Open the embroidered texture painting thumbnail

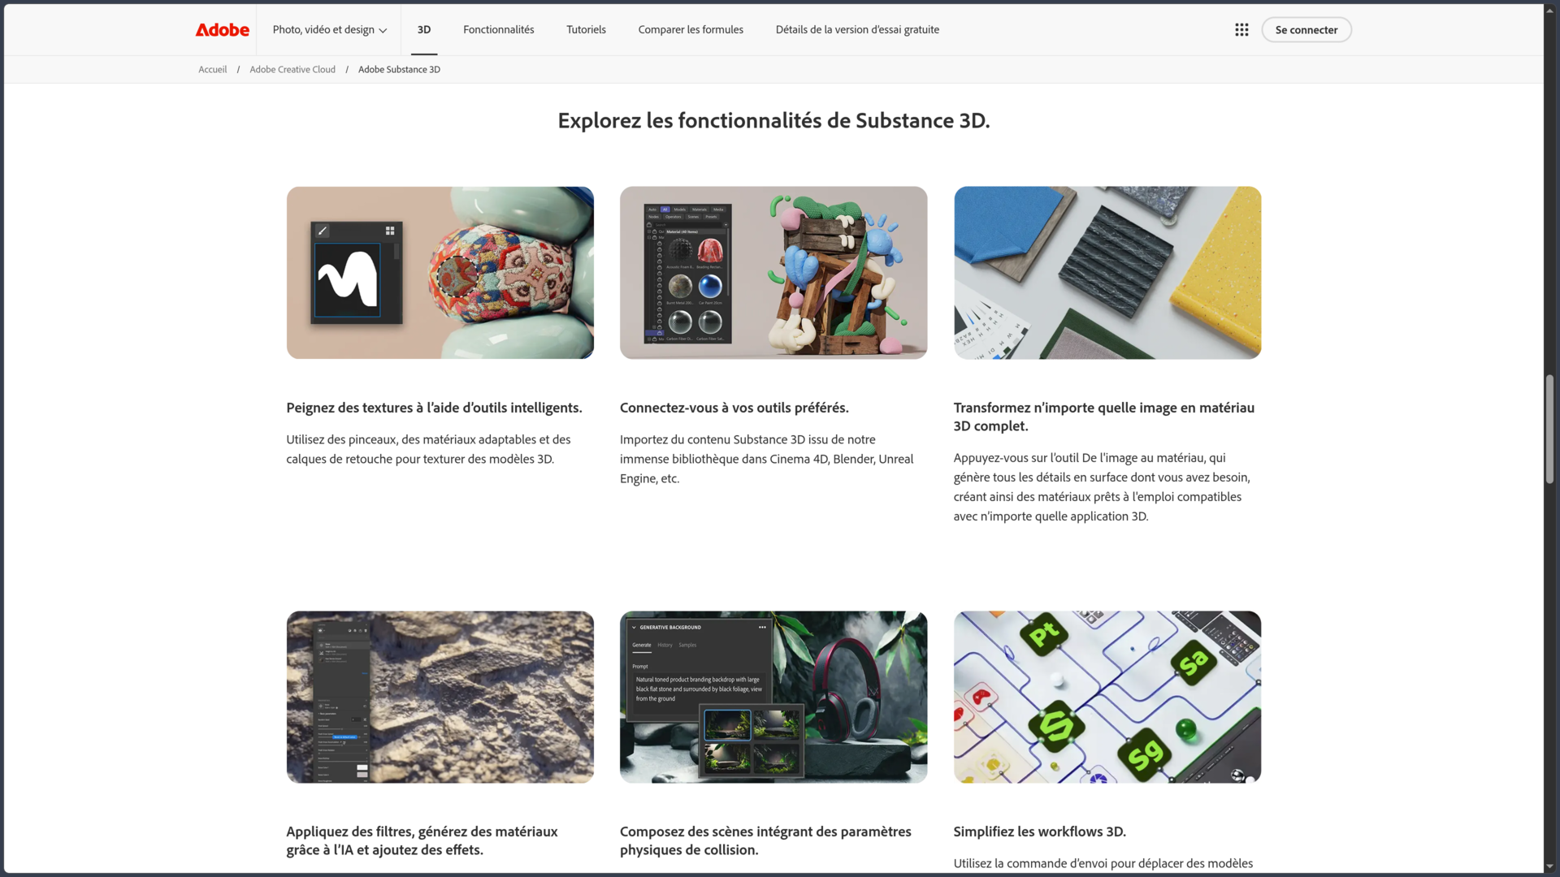440,273
